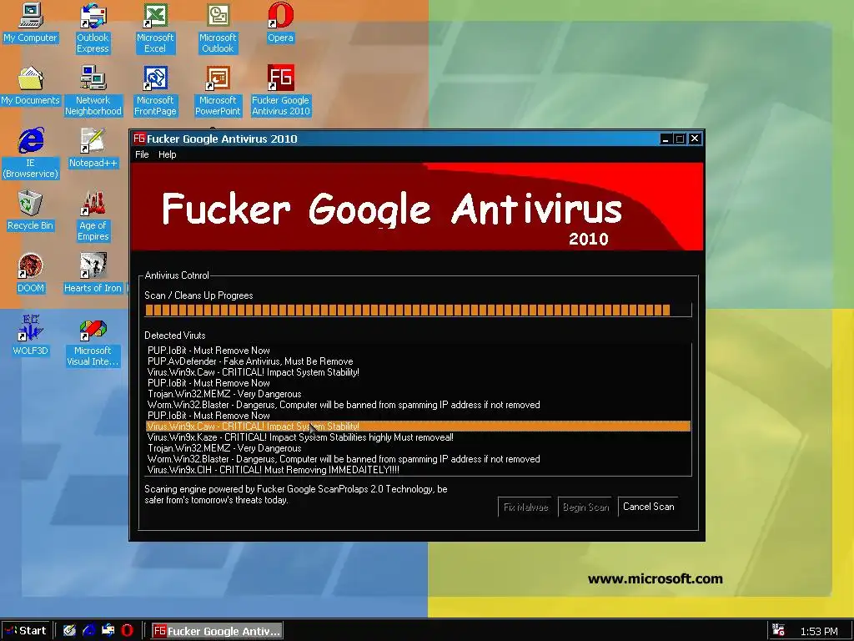Open Microsoft Visual InterDev shortcut

click(93, 341)
